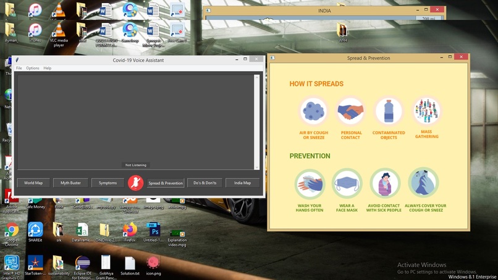This screenshot has height=280, width=498.
Task: Open the Options menu in Voice Assistant
Action: pyautogui.click(x=33, y=68)
